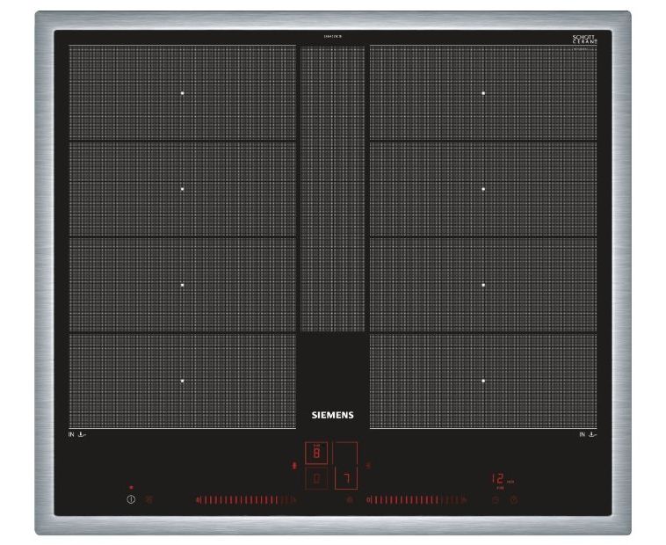The image size is (666, 545).
Task: Tap the SCHOTT CERAN logo
Action: click(583, 40)
